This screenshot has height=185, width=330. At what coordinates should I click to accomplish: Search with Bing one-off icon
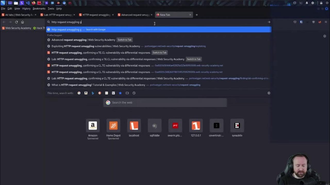93,93
